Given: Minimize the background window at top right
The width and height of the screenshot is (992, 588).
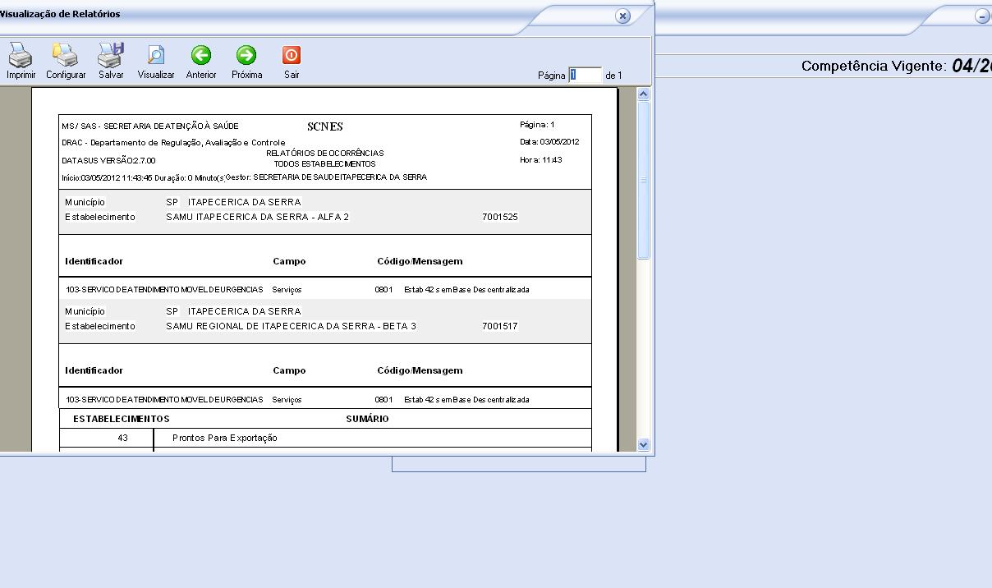Looking at the screenshot, I should point(982,16).
